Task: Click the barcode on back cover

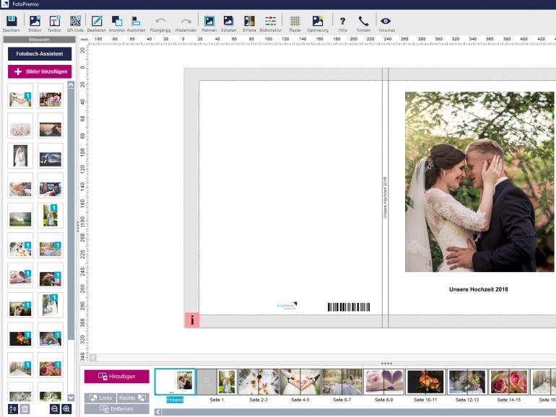Action: click(349, 307)
